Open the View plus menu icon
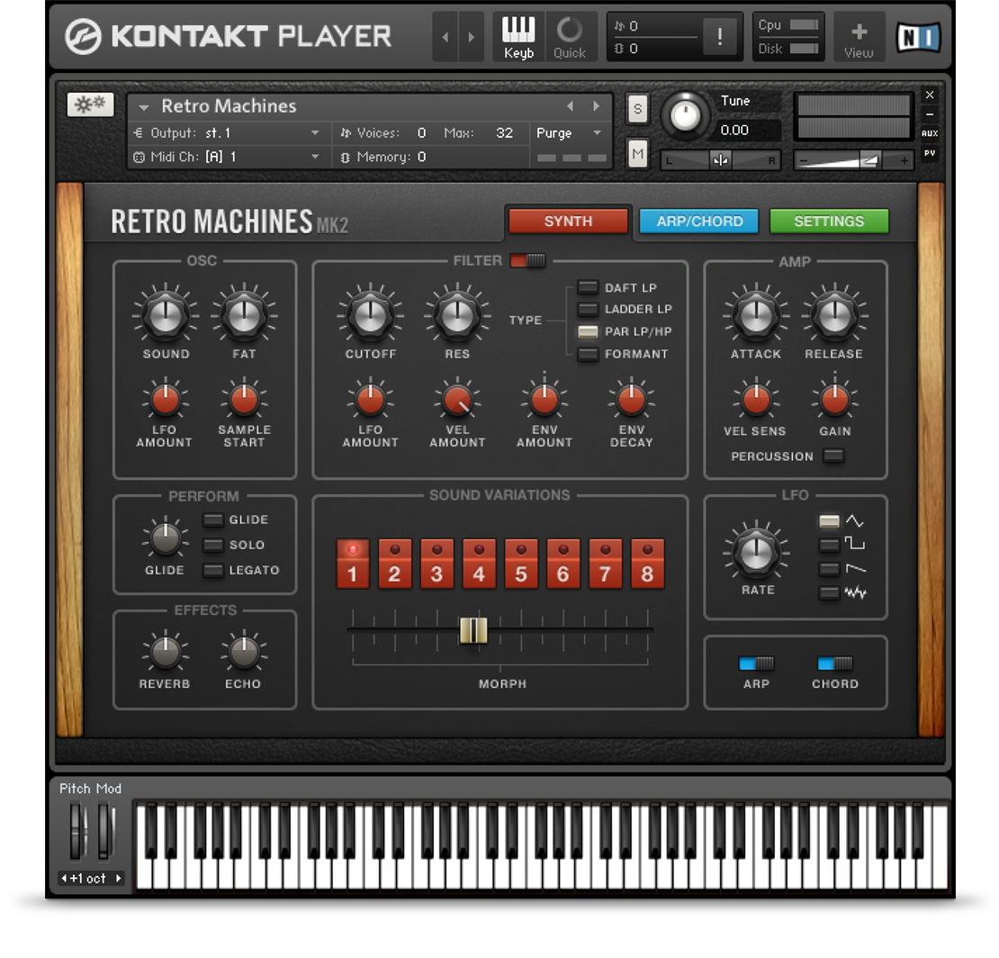Screen dimensions: 999x958 coord(859,37)
